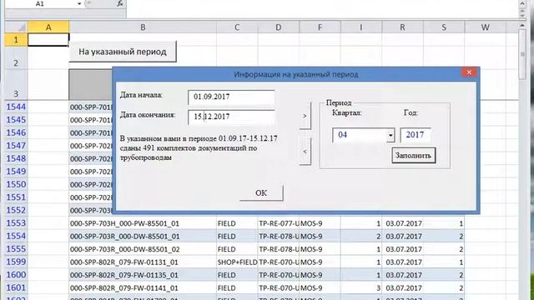Viewport: 534px width, 300px height.
Task: Click cell '000-SPP-703R_000-DW-85501_02'
Action: click(143, 249)
